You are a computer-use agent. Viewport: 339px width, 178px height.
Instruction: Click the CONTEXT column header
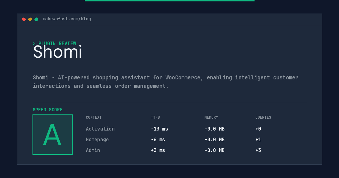pyautogui.click(x=94, y=118)
